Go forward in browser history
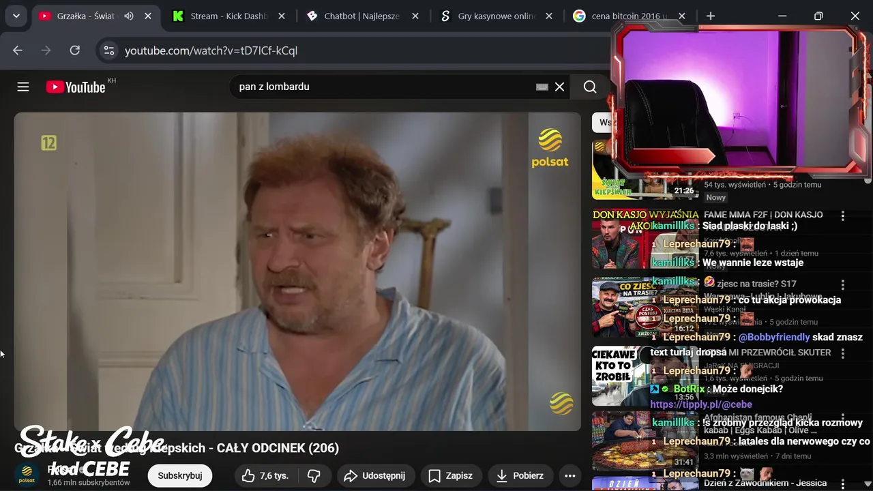Screen dimensions: 873x491 [x=46, y=50]
